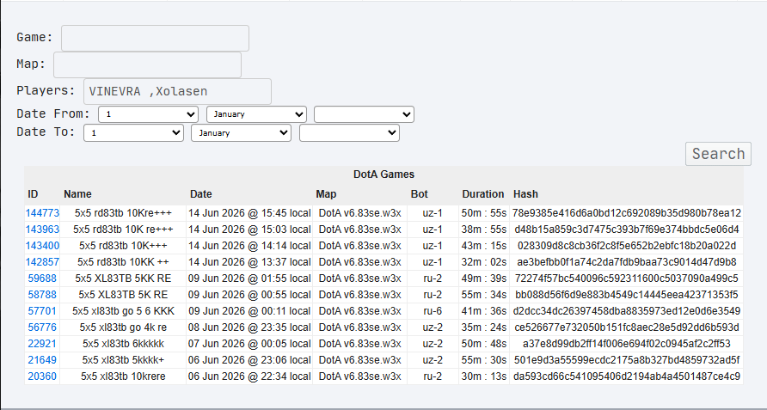Screen dimensions: 767x410
Task: Click the Map column header
Action: point(326,194)
